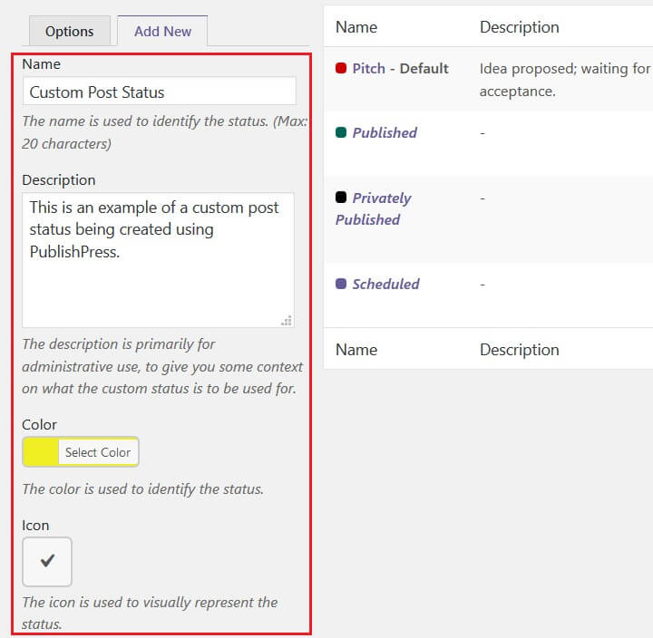
Task: Click the top Description column header
Action: 520,27
